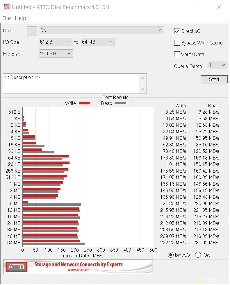Screen dimensions: 230x285
Task: Click read value 122.52 MB/s
Action: click(206, 151)
